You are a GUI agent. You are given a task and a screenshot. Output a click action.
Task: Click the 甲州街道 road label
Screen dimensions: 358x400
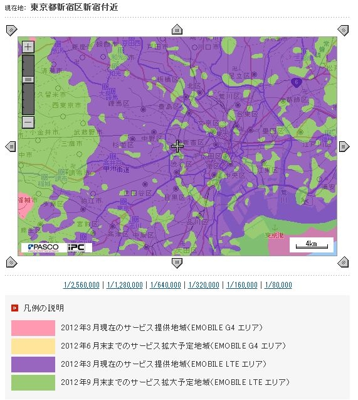pos(117,169)
